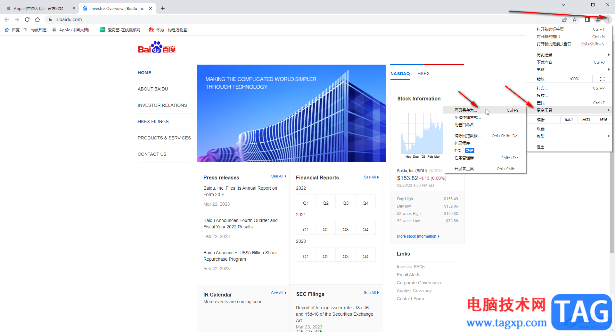Viewport: 615px width, 332px height.
Task: Click 剪切 in the edit row
Action: point(569,120)
